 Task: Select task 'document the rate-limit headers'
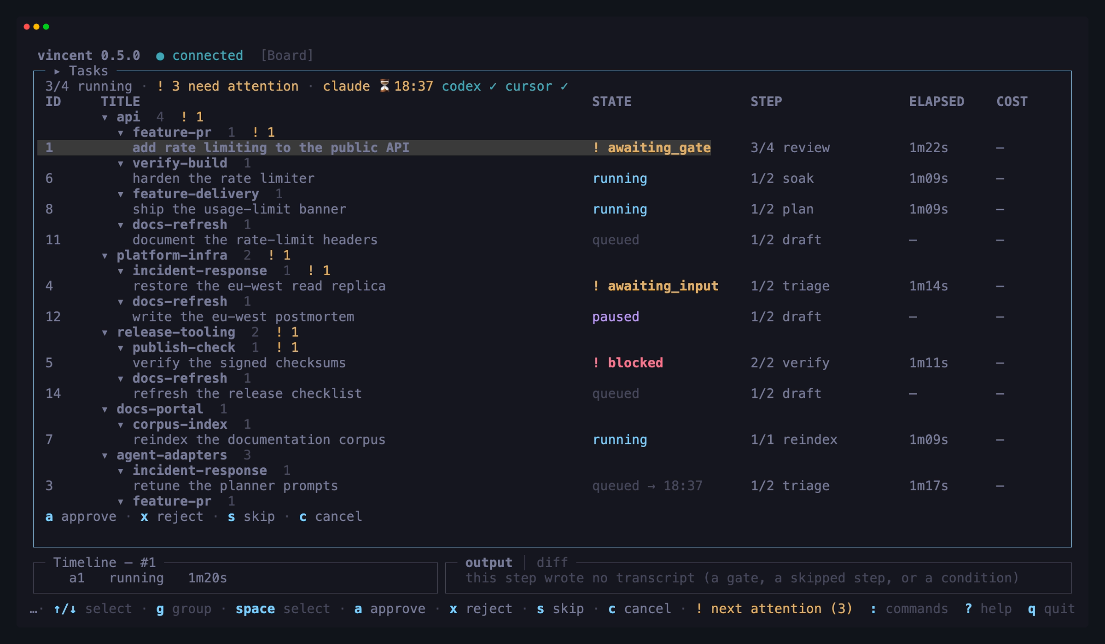(255, 240)
